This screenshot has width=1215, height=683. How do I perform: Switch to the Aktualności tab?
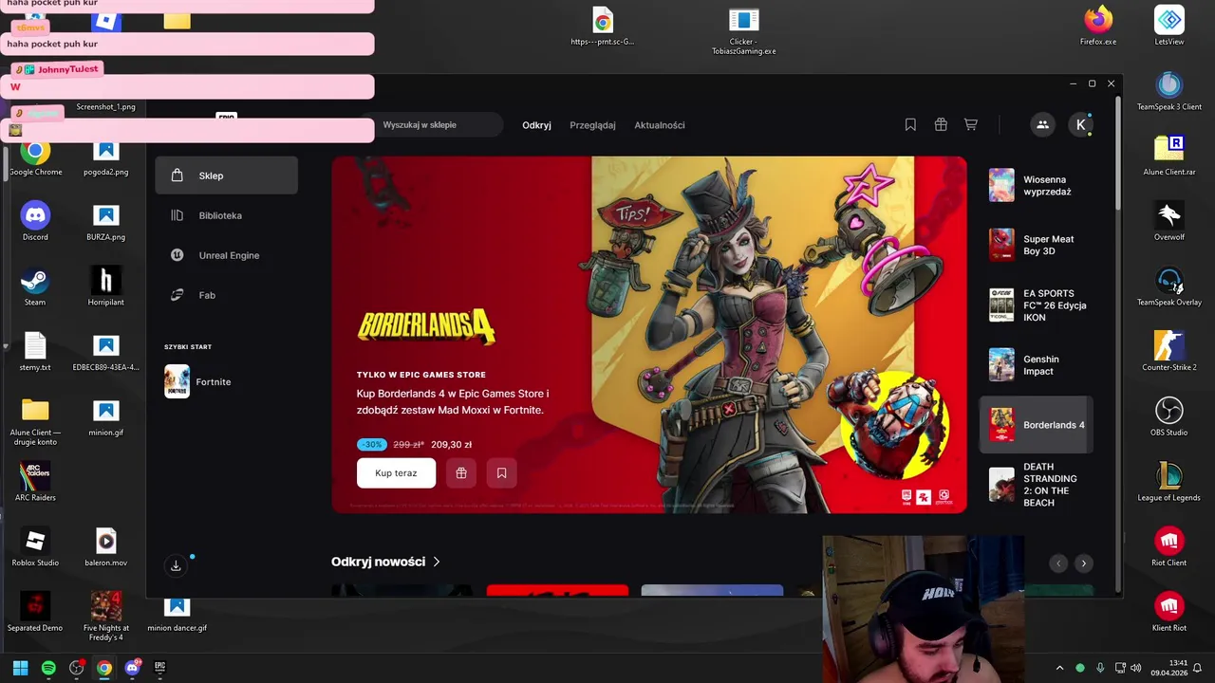tap(660, 125)
